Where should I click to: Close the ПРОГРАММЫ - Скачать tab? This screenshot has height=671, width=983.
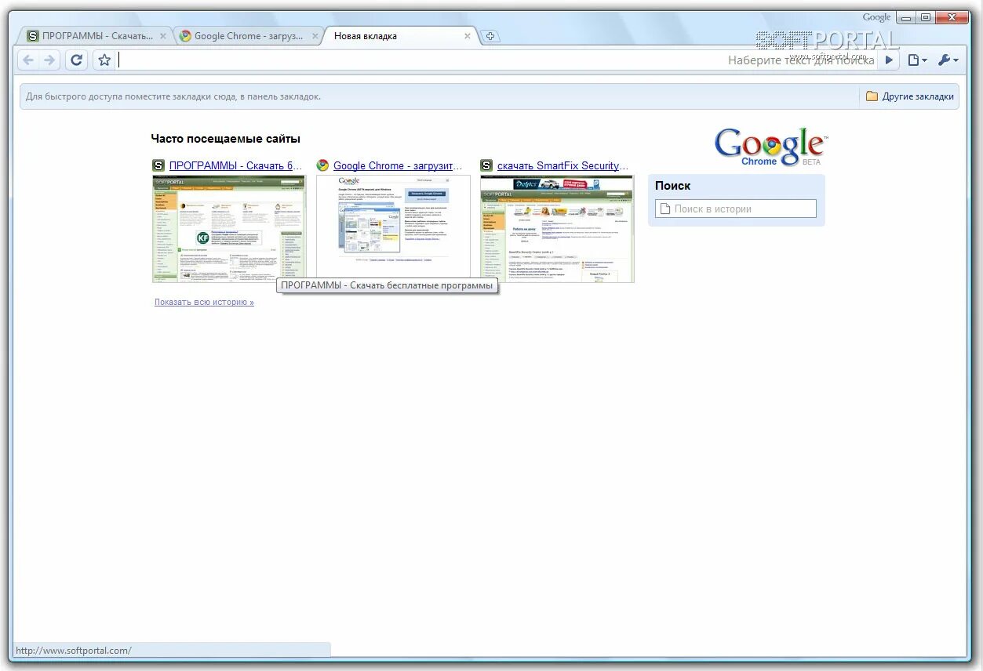163,36
